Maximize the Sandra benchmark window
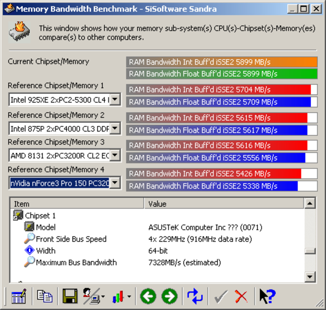The image size is (326, 310). 303,9
